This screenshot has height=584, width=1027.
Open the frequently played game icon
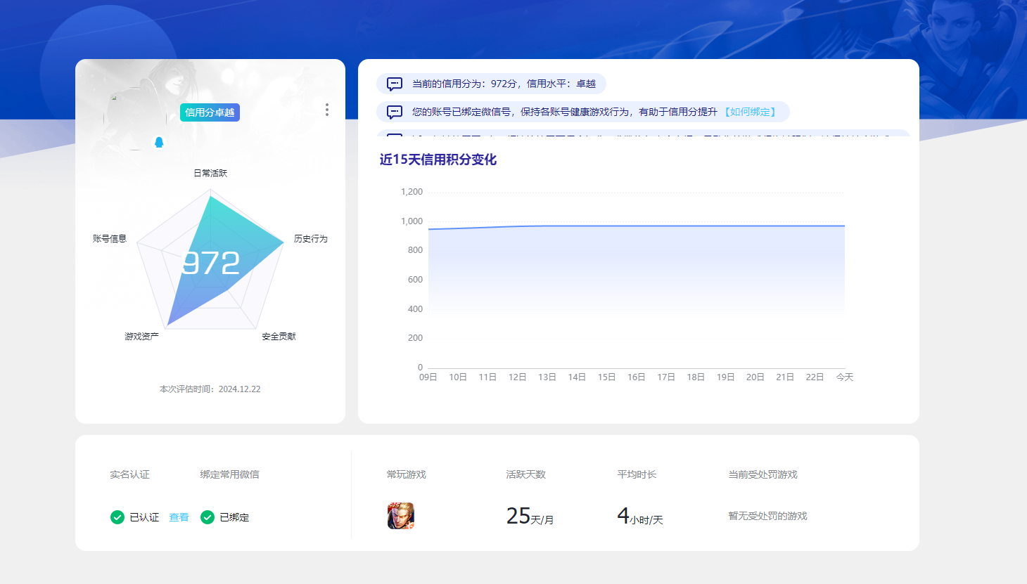tap(401, 516)
